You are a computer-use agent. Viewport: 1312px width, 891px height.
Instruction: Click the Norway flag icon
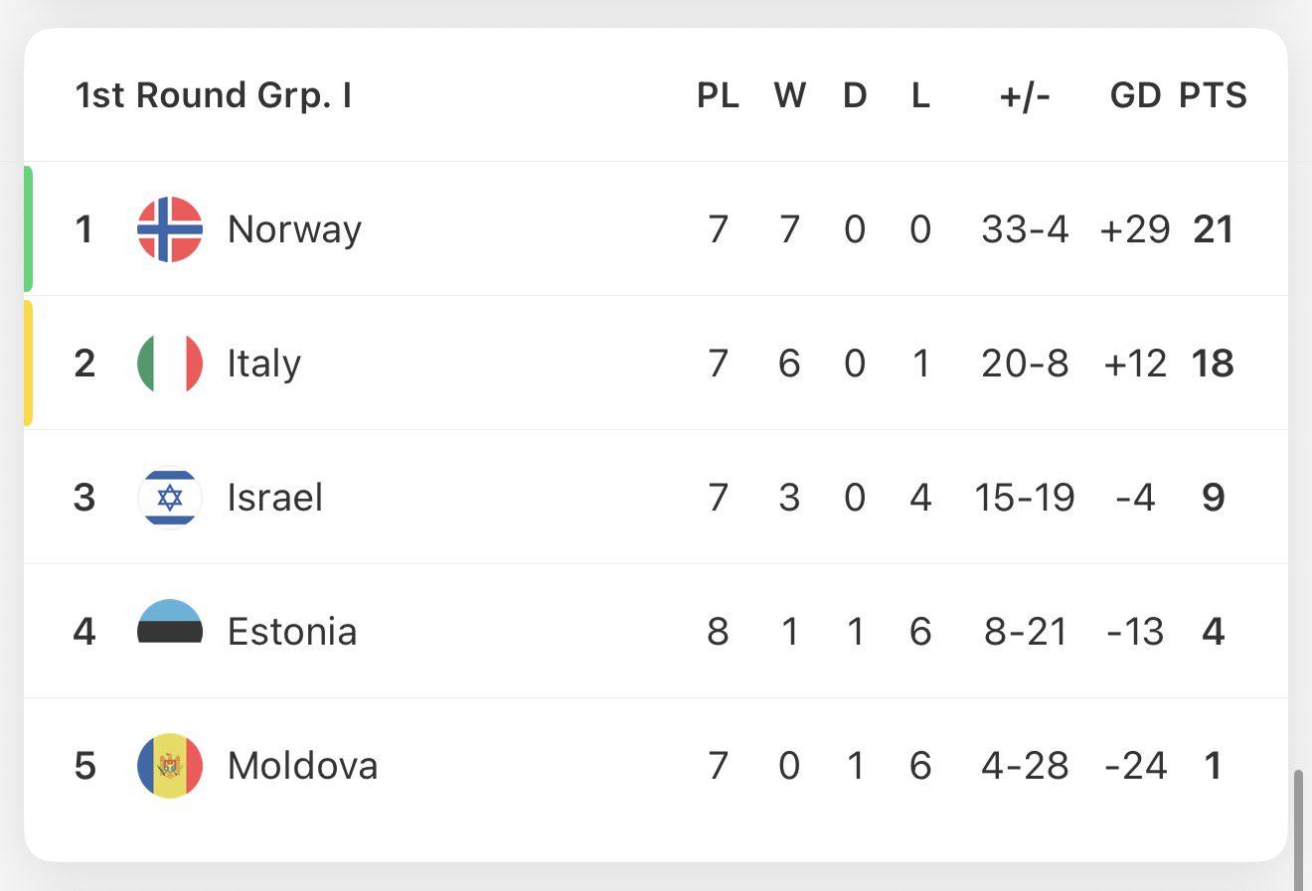[x=170, y=229]
